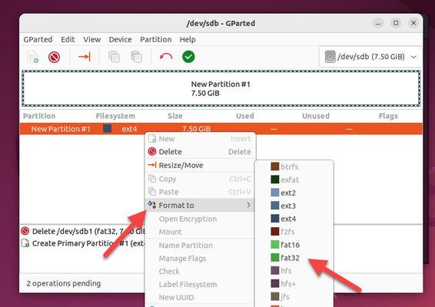Viewport: 435px width, 307px height.
Task: Expand the Format to submenu arrow
Action: click(x=248, y=205)
